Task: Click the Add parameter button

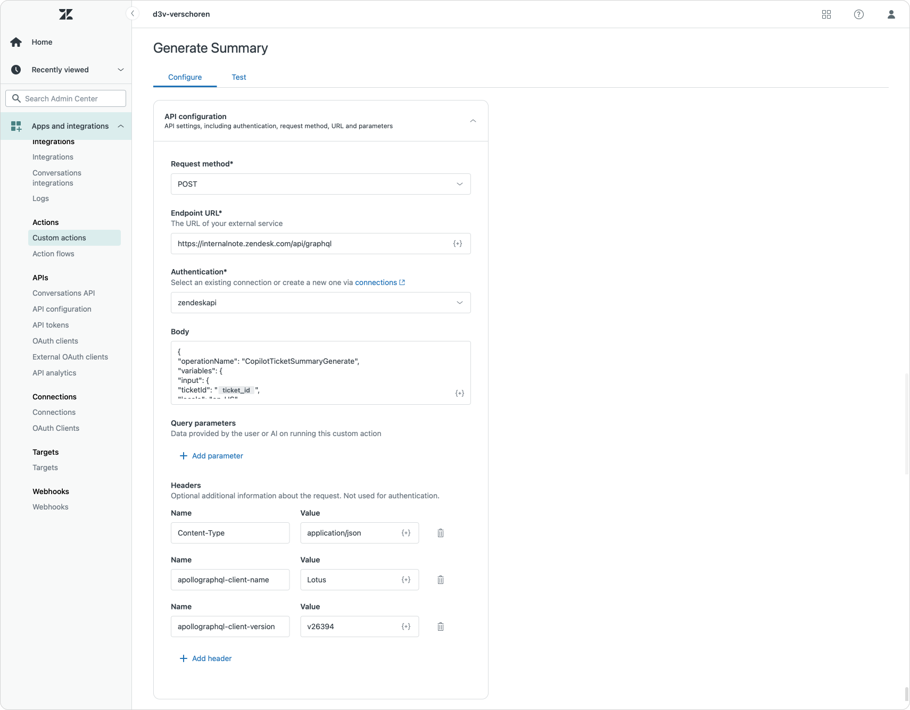Action: click(x=211, y=456)
